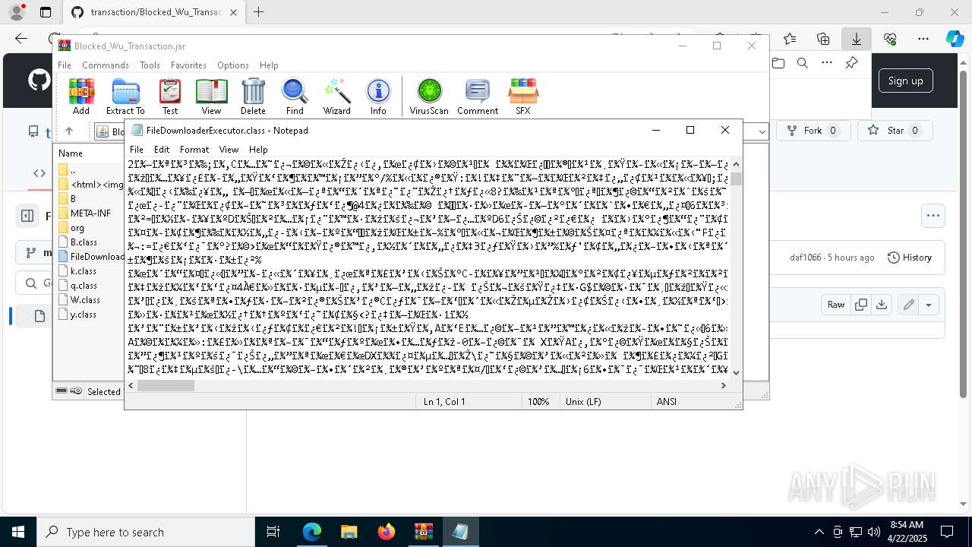Open File Explorer from taskbar
The image size is (972, 547).
(349, 532)
